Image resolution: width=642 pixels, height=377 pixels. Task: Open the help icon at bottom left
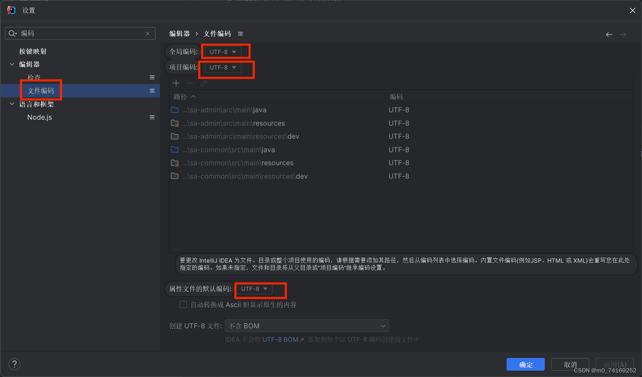click(x=14, y=364)
